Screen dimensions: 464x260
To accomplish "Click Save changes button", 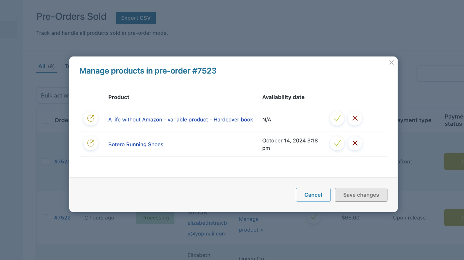I will (x=361, y=195).
